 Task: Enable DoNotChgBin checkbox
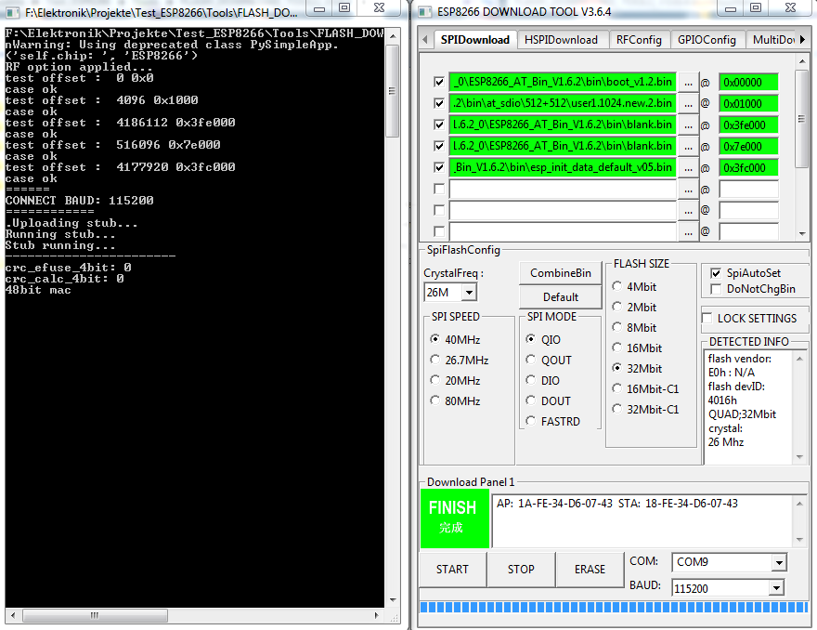click(716, 289)
